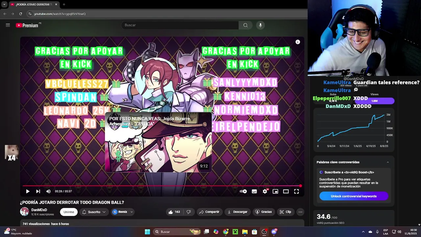Open Microsoft Store from taskbar
421x237 pixels.
pos(254,232)
